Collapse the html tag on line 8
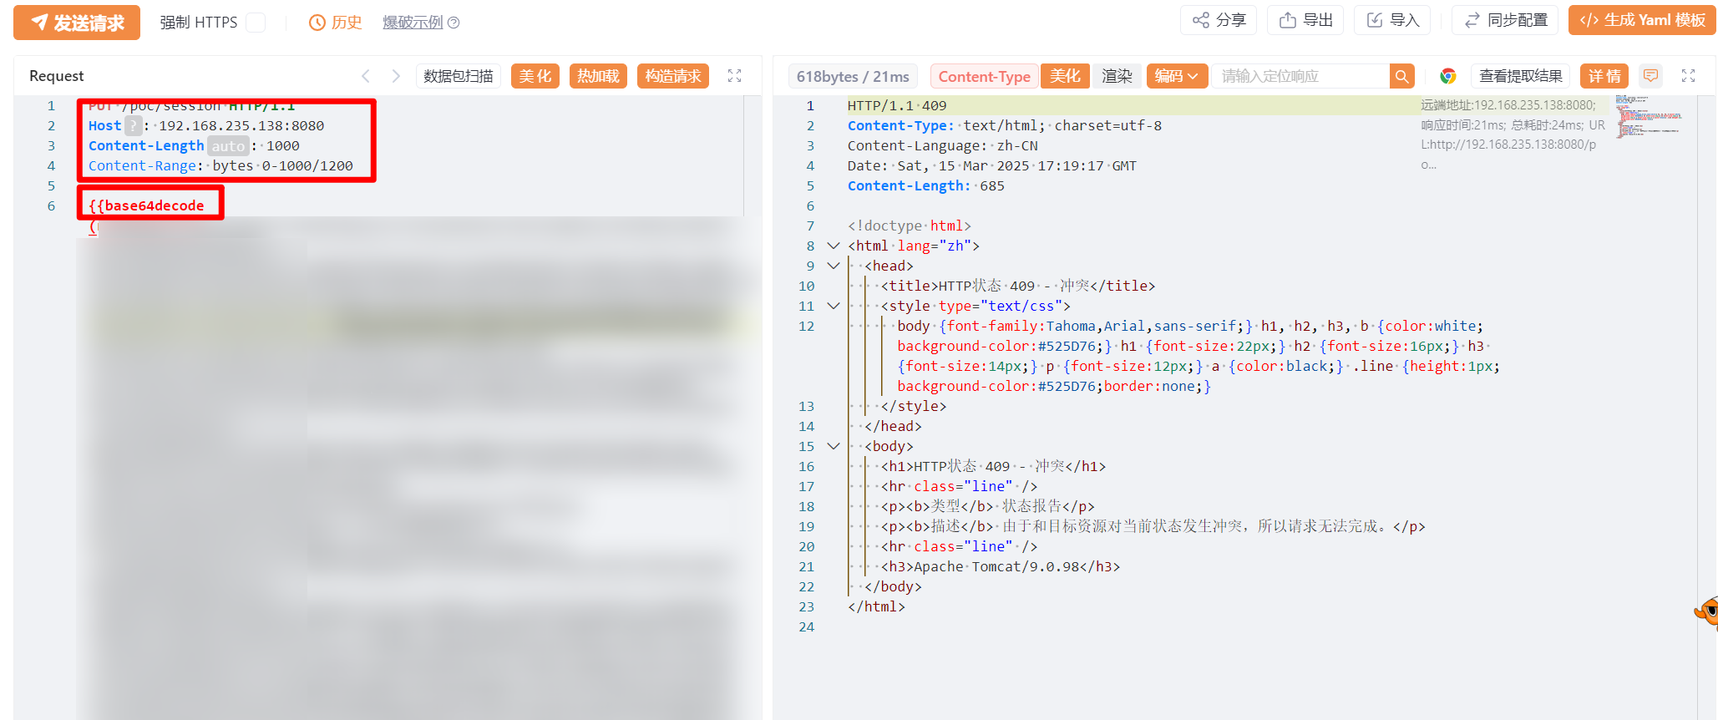The image size is (1718, 720). pos(833,246)
